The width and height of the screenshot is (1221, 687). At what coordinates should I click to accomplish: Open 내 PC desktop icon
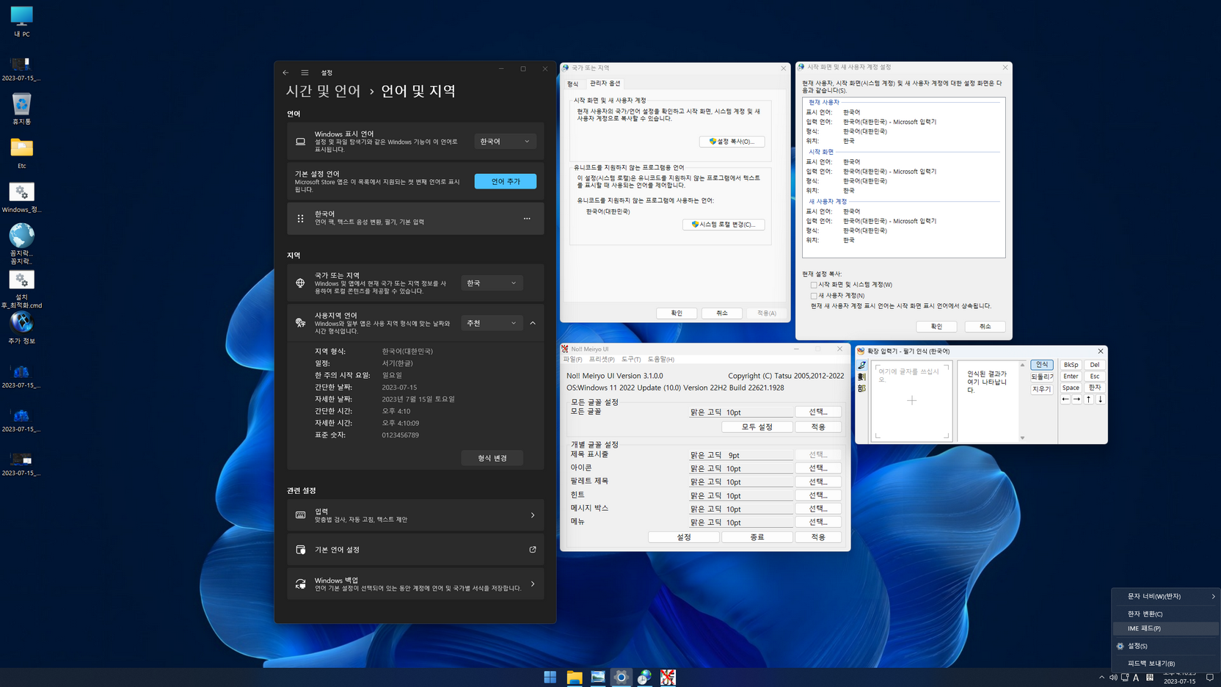tap(21, 21)
